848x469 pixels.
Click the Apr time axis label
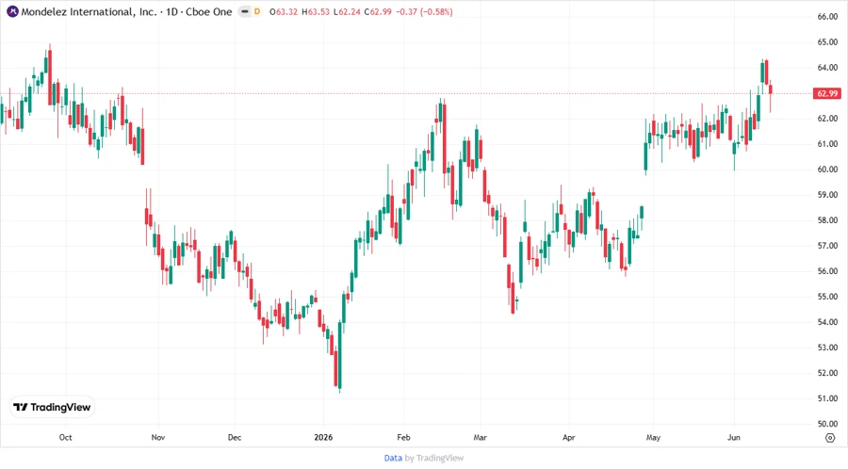(568, 438)
